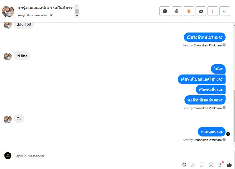Expand the Assign this conversation dropdown
235x169 pixels.
pos(35,15)
